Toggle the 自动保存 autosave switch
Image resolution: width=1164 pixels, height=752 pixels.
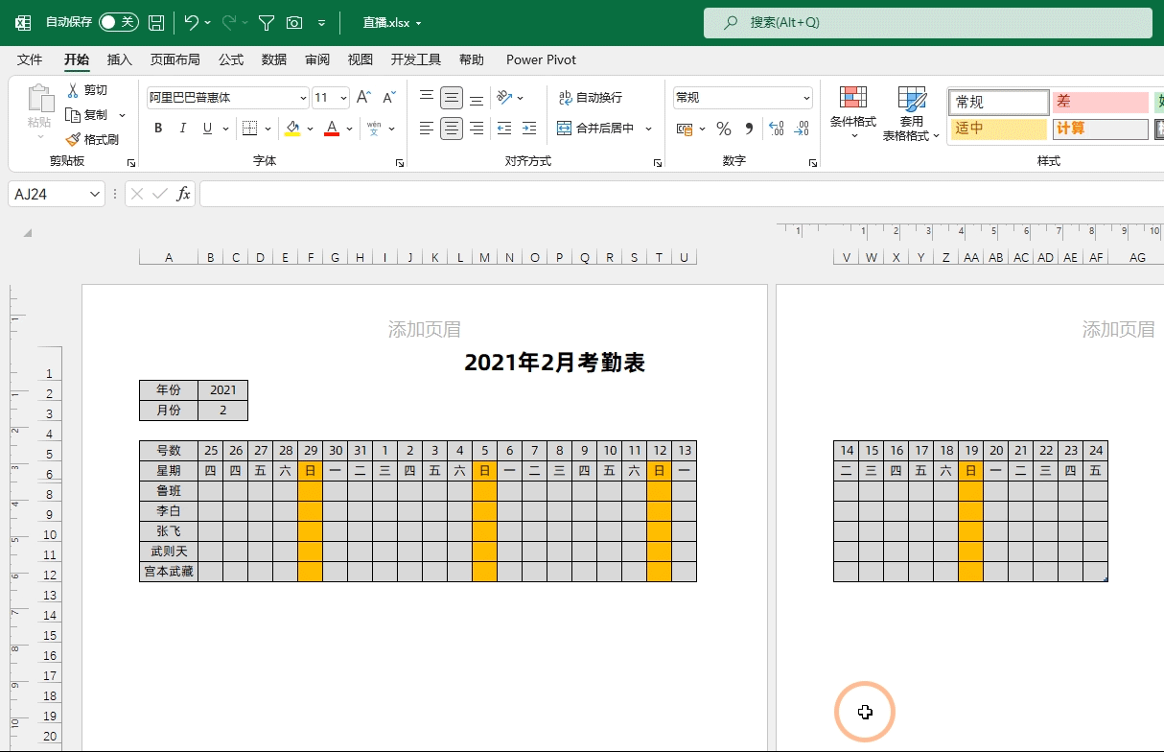point(118,22)
